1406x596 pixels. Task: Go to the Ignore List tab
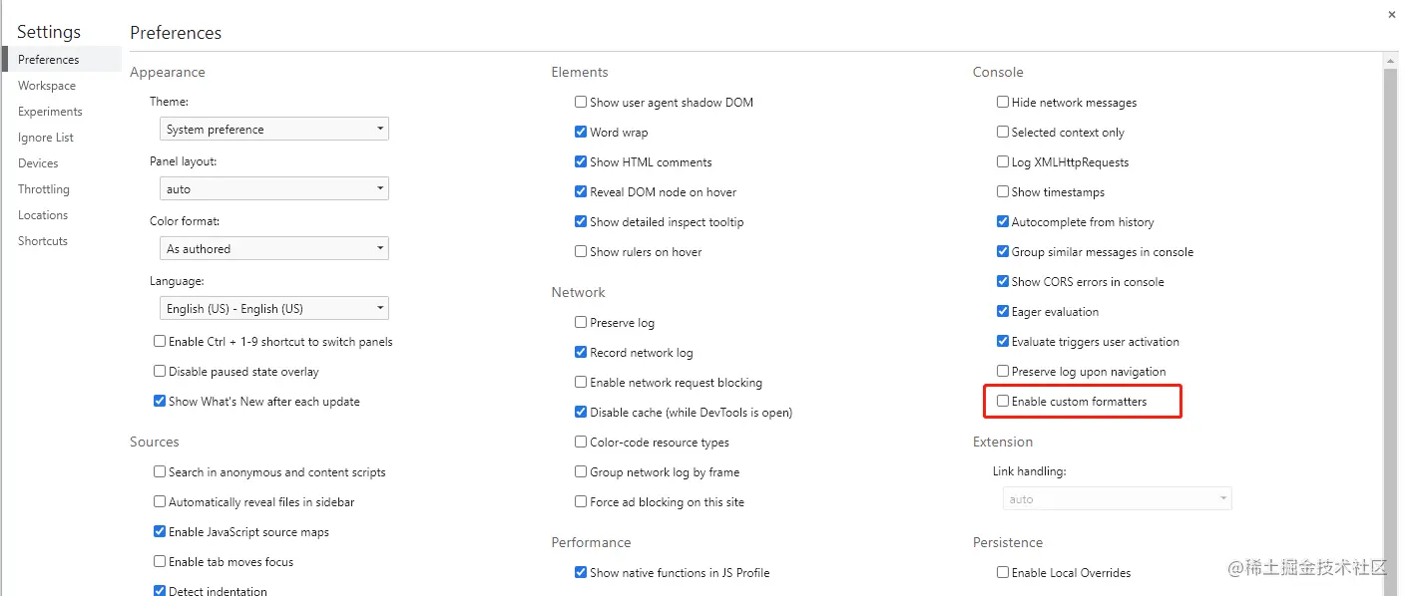coord(46,138)
